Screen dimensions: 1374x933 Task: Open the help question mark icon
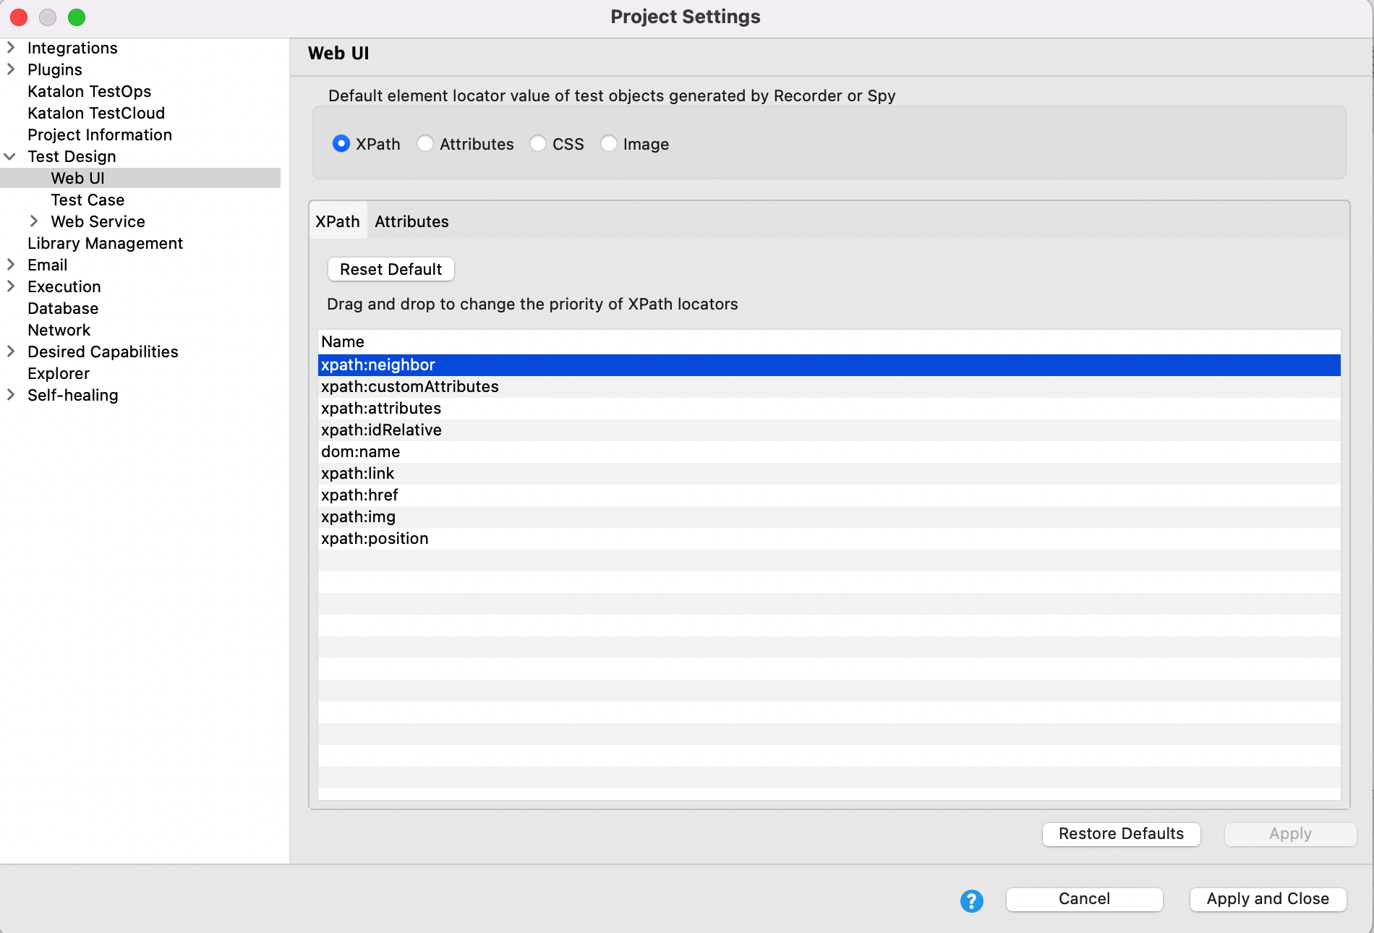(971, 901)
